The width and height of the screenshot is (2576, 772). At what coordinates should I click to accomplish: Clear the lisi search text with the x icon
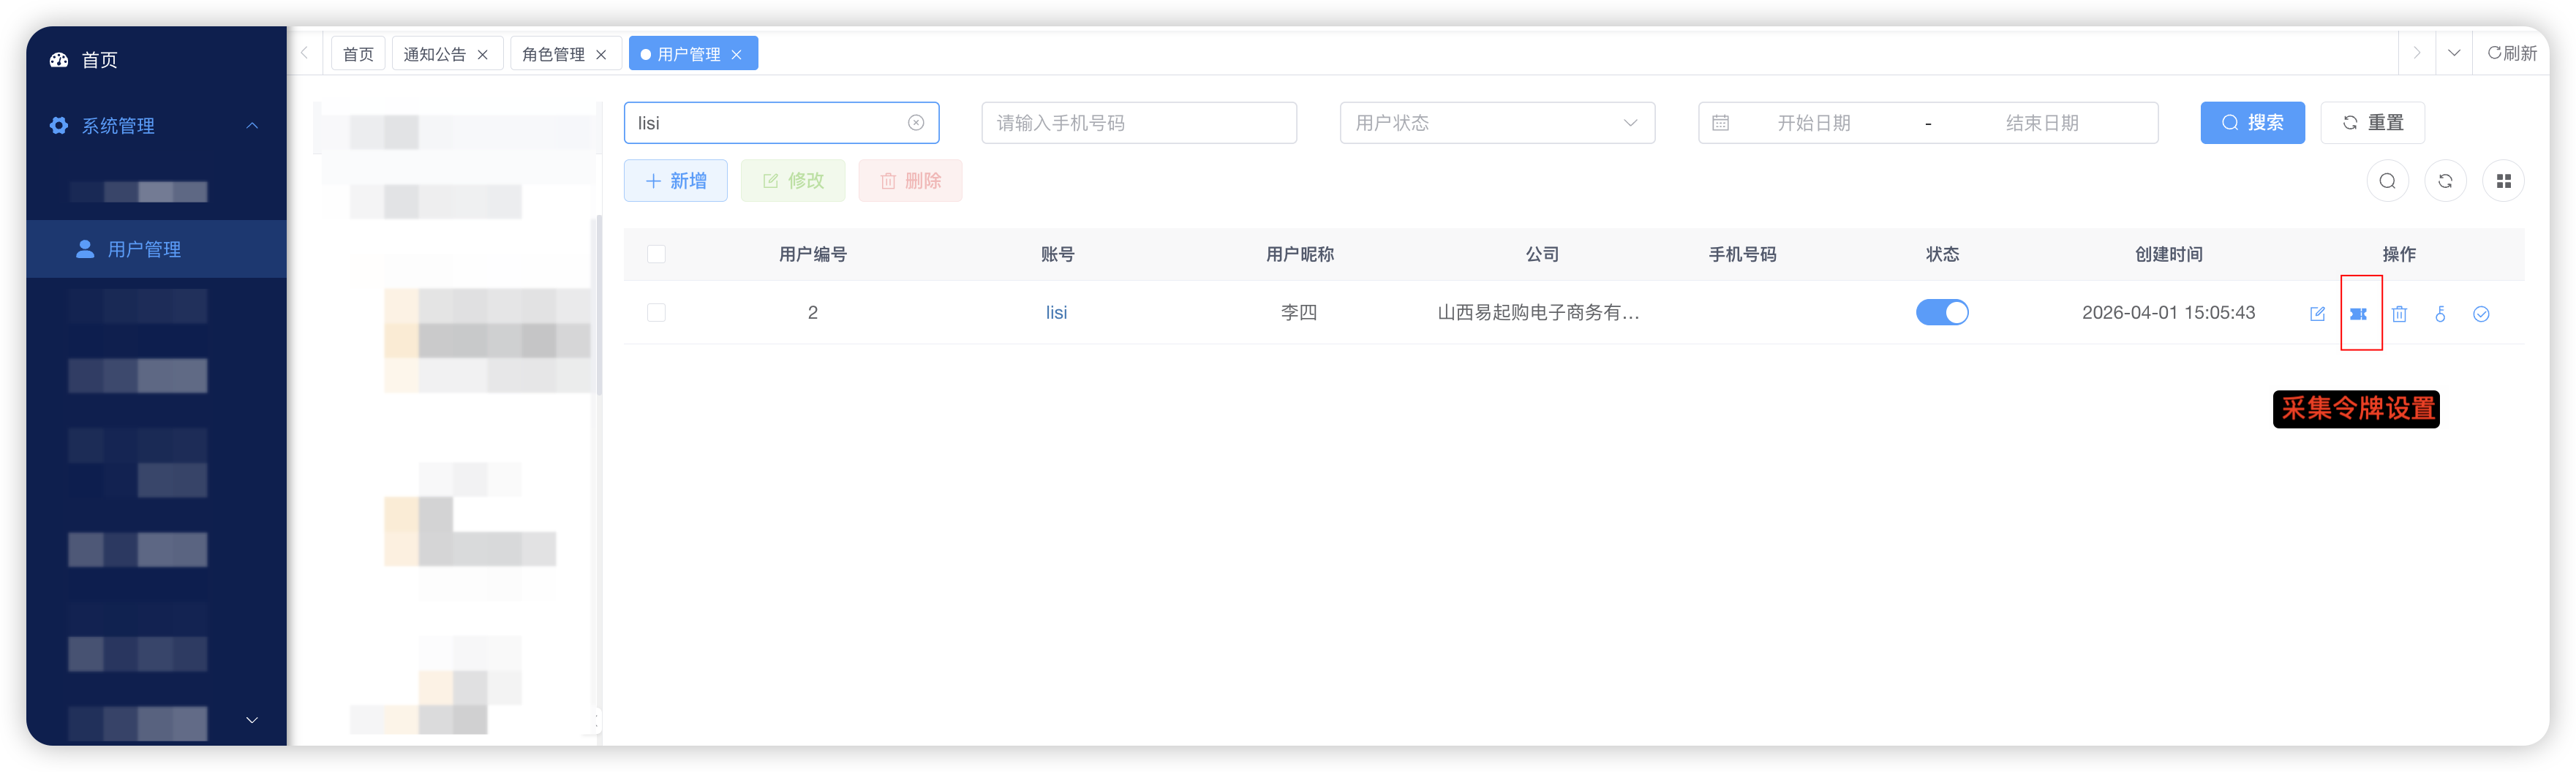pyautogui.click(x=916, y=123)
